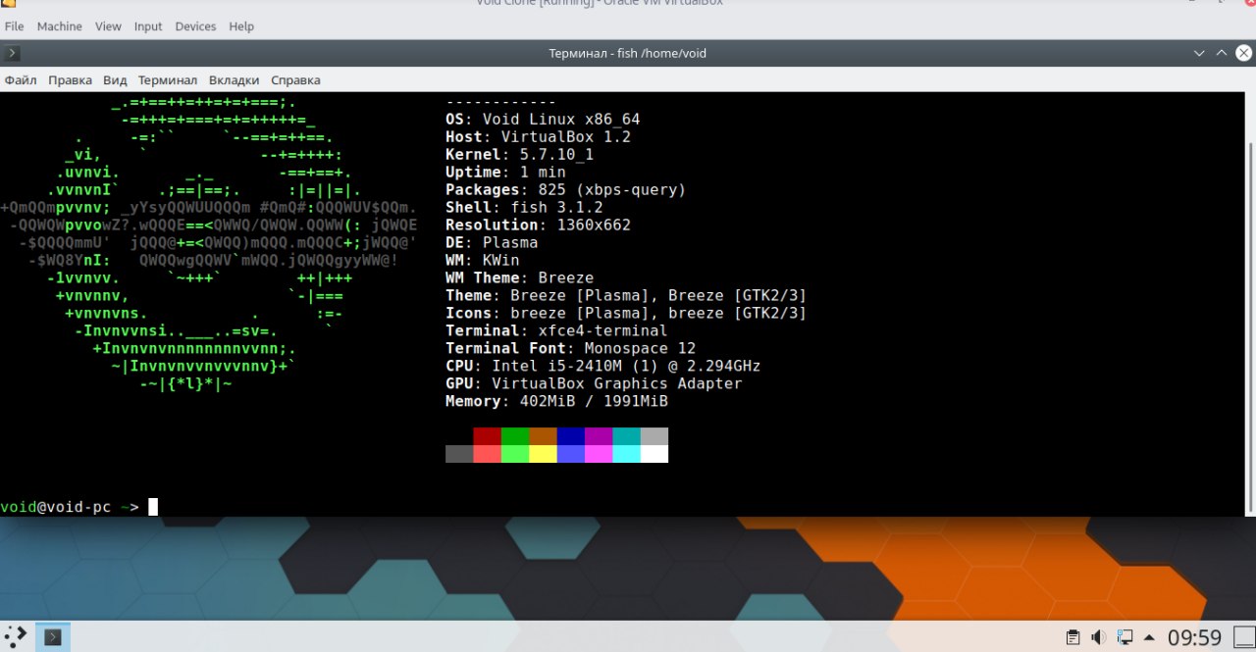Open the VirtualBox Help menu

click(x=241, y=26)
